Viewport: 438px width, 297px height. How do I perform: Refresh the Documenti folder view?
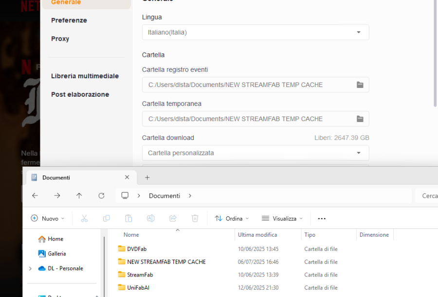click(x=101, y=195)
